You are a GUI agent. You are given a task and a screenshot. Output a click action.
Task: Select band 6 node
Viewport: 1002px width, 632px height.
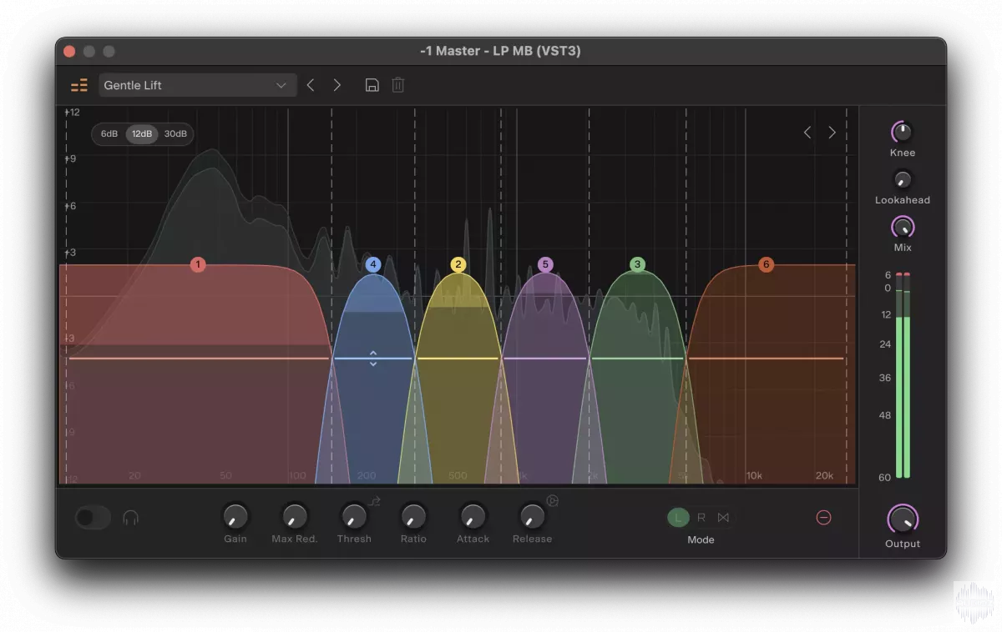[x=766, y=265]
